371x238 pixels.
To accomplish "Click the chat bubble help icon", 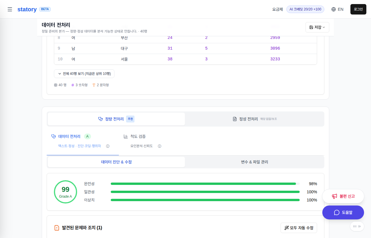I will pyautogui.click(x=337, y=212).
